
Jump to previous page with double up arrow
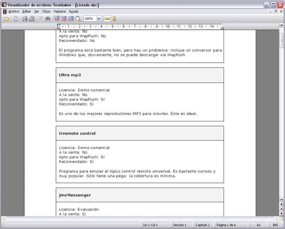(x=281, y=204)
